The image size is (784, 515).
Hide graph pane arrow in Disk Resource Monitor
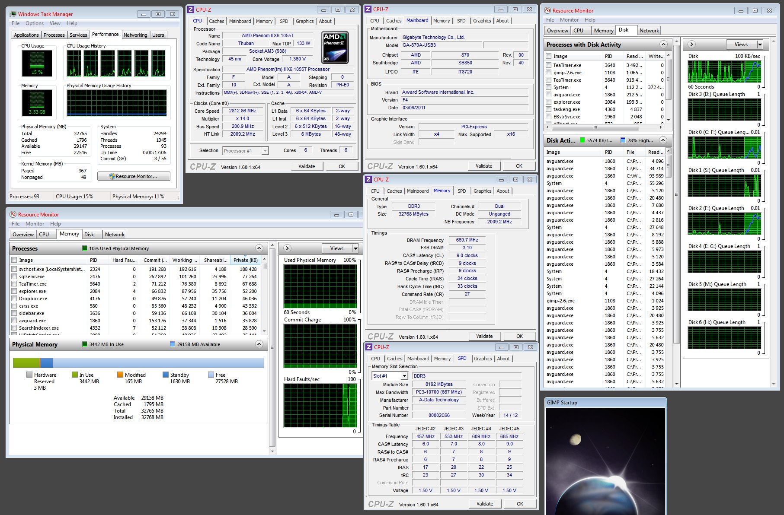691,44
